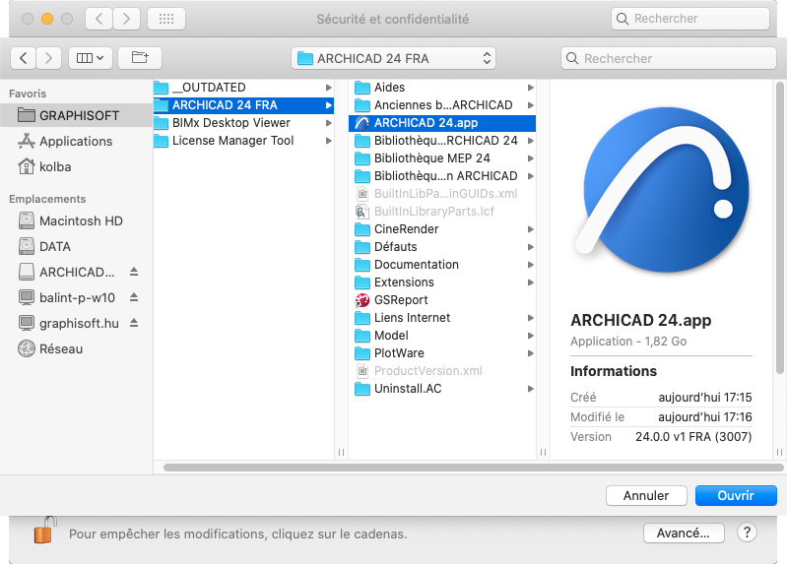Select the Bibliothèqu...RCHICAD 24 folder
The height and width of the screenshot is (564, 787).
click(442, 141)
